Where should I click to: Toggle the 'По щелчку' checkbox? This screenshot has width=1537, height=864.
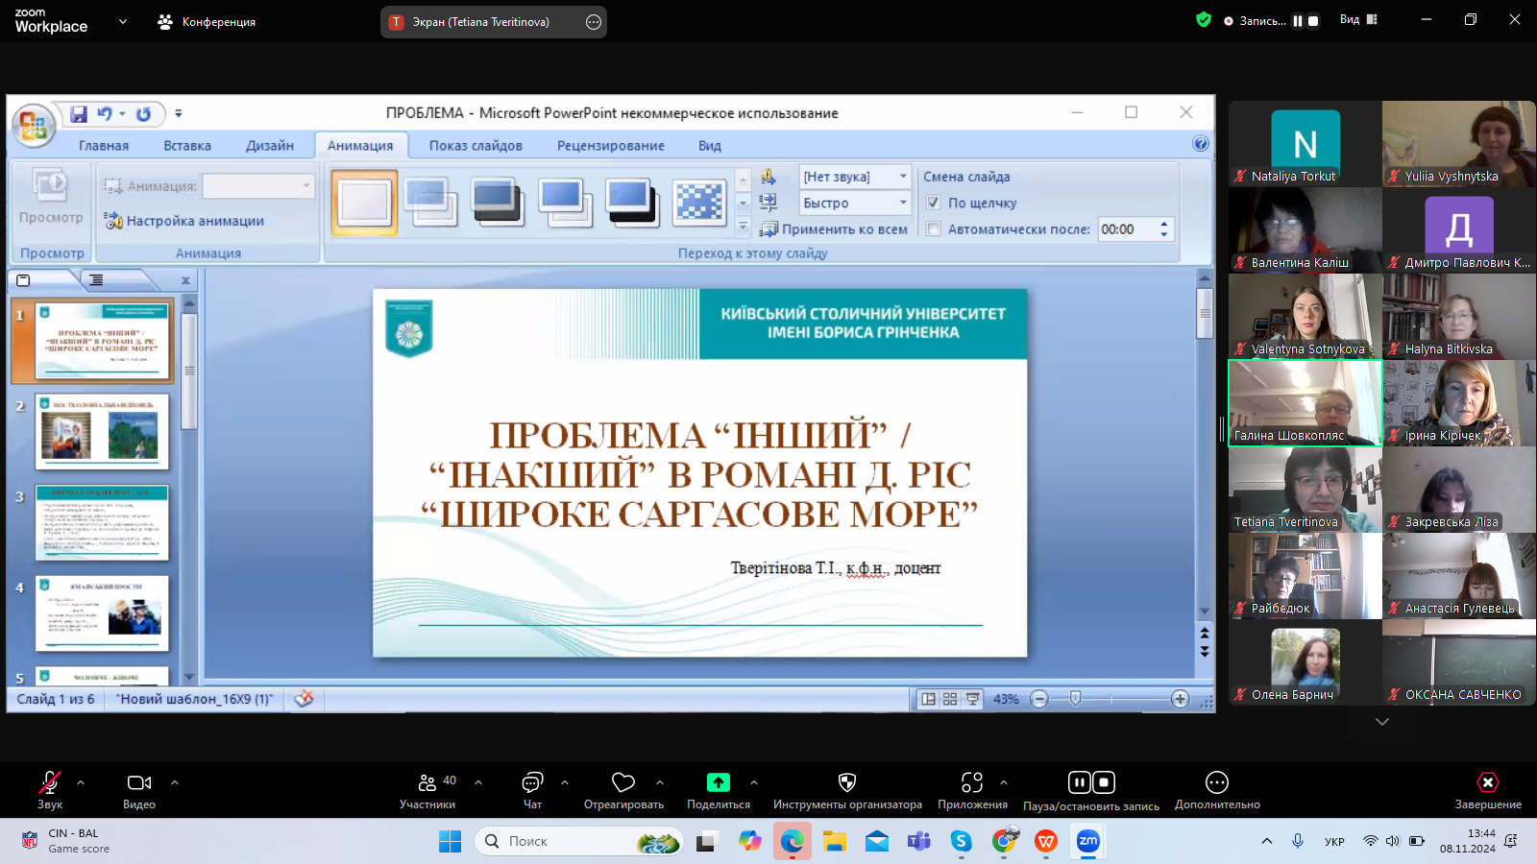pos(933,203)
